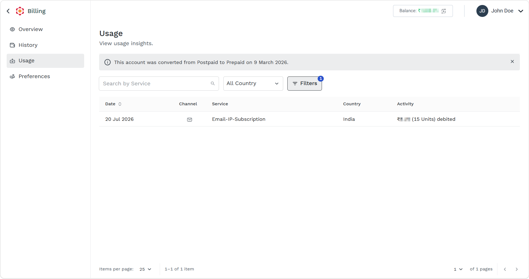This screenshot has height=279, width=529.
Task: Expand the John Doe account menu chevron
Action: coord(521,11)
